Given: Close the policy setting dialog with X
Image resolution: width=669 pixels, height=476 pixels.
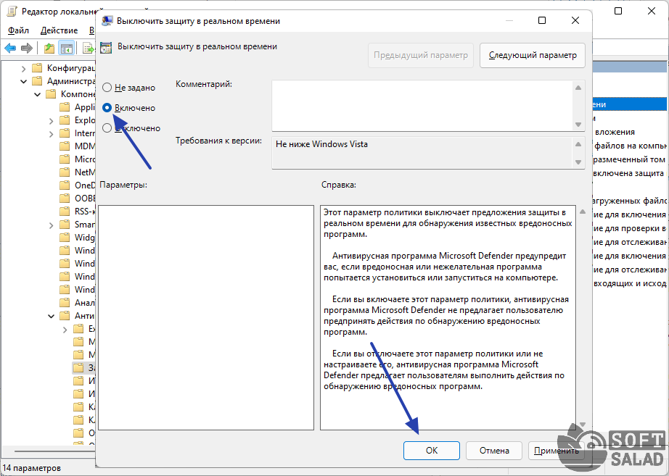Looking at the screenshot, I should [575, 20].
